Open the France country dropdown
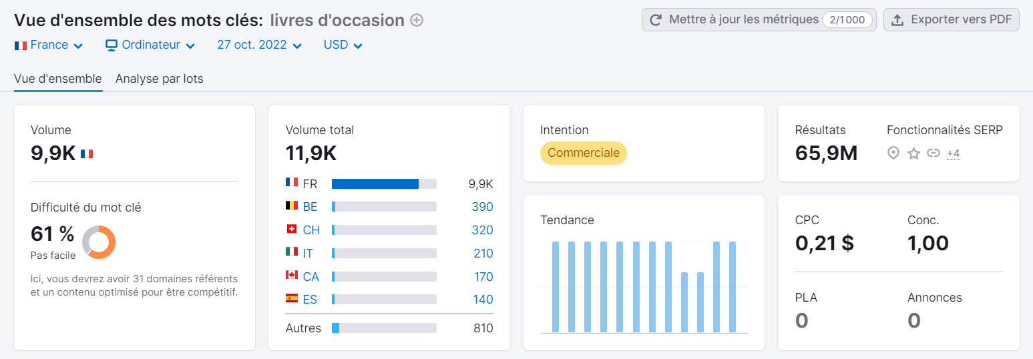The height and width of the screenshot is (359, 1033). (49, 45)
